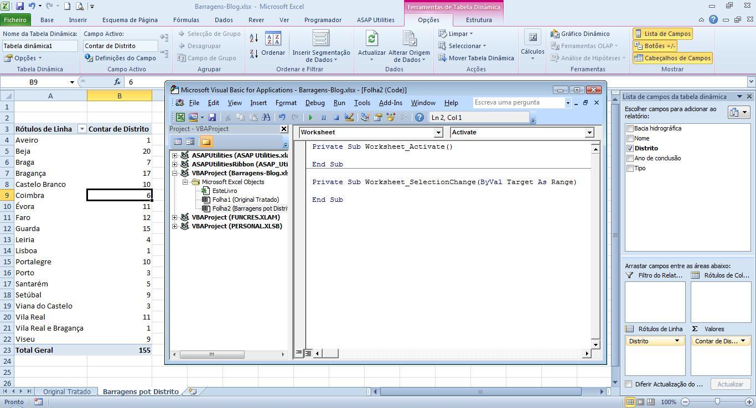Open the VBA Tools menu
This screenshot has width=756, height=408.
point(362,103)
